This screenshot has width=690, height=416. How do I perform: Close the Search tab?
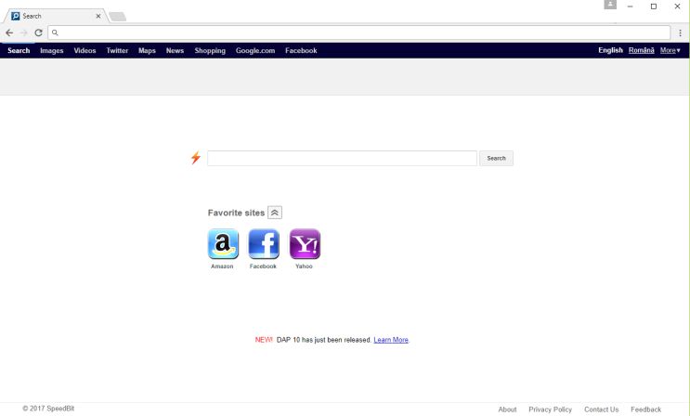pos(98,16)
